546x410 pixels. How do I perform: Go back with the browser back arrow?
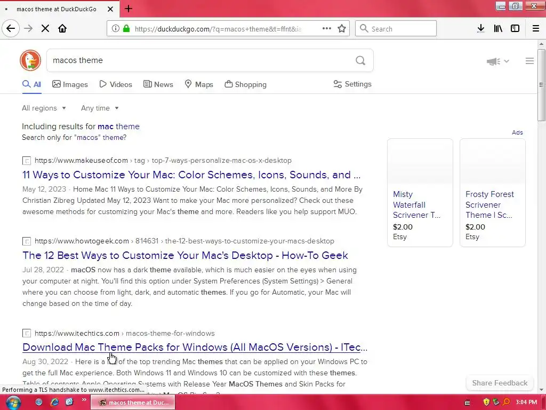point(11,28)
